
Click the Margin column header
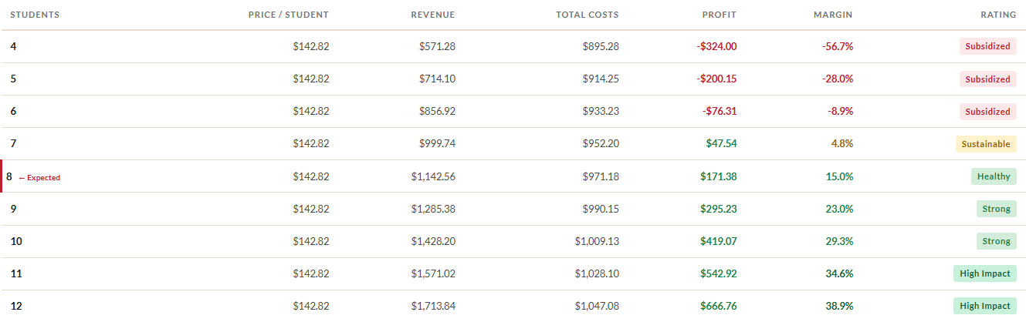click(833, 15)
